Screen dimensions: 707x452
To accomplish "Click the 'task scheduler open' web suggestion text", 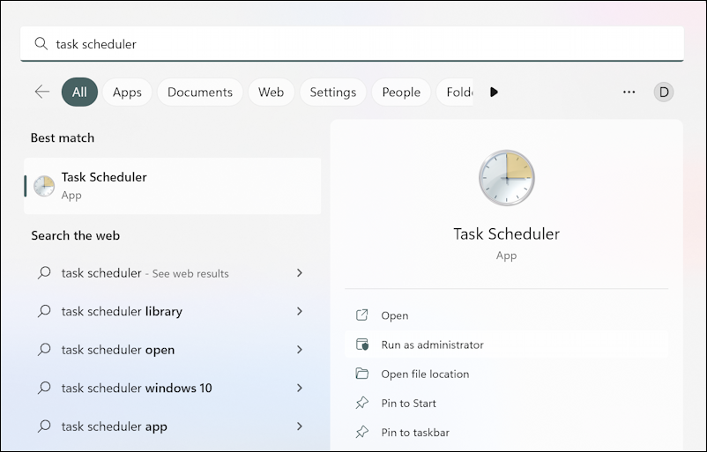I will (117, 349).
